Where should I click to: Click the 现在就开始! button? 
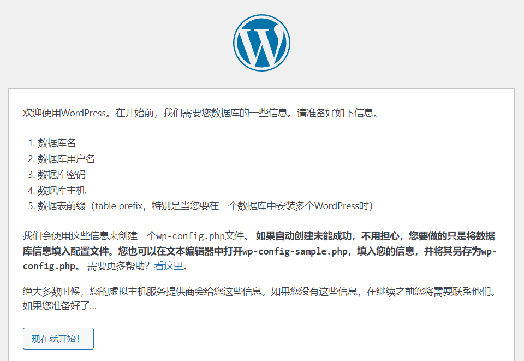pyautogui.click(x=58, y=339)
